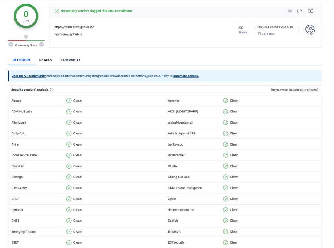Click the Community Score label
This screenshot has height=248, width=334.
[x=26, y=45]
